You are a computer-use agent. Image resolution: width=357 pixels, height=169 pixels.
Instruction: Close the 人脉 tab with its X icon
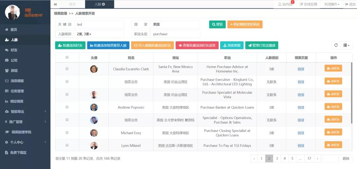pos(103,4)
